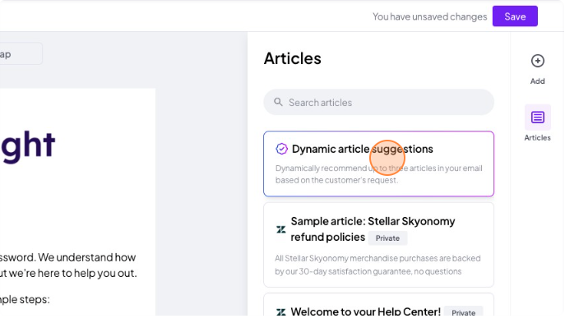
Task: Click the Articles label in the right sidebar
Action: (537, 137)
